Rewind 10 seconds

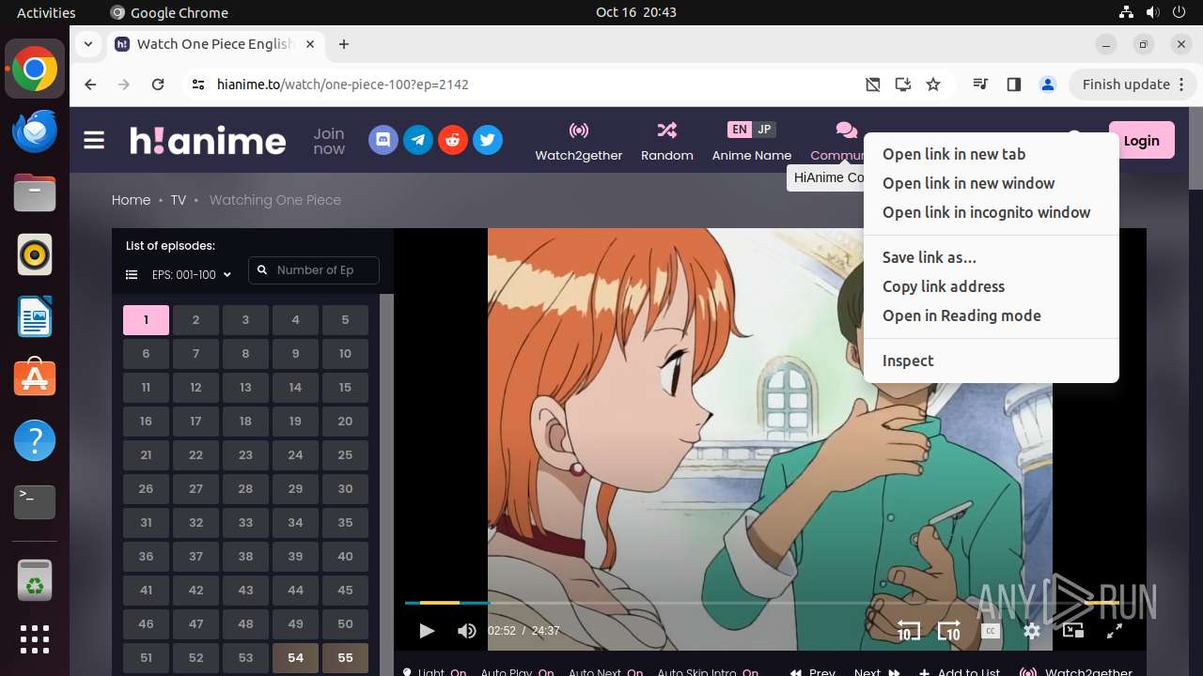908,631
